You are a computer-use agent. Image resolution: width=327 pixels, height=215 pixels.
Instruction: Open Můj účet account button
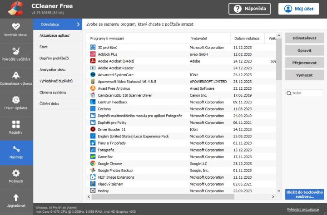299,9
